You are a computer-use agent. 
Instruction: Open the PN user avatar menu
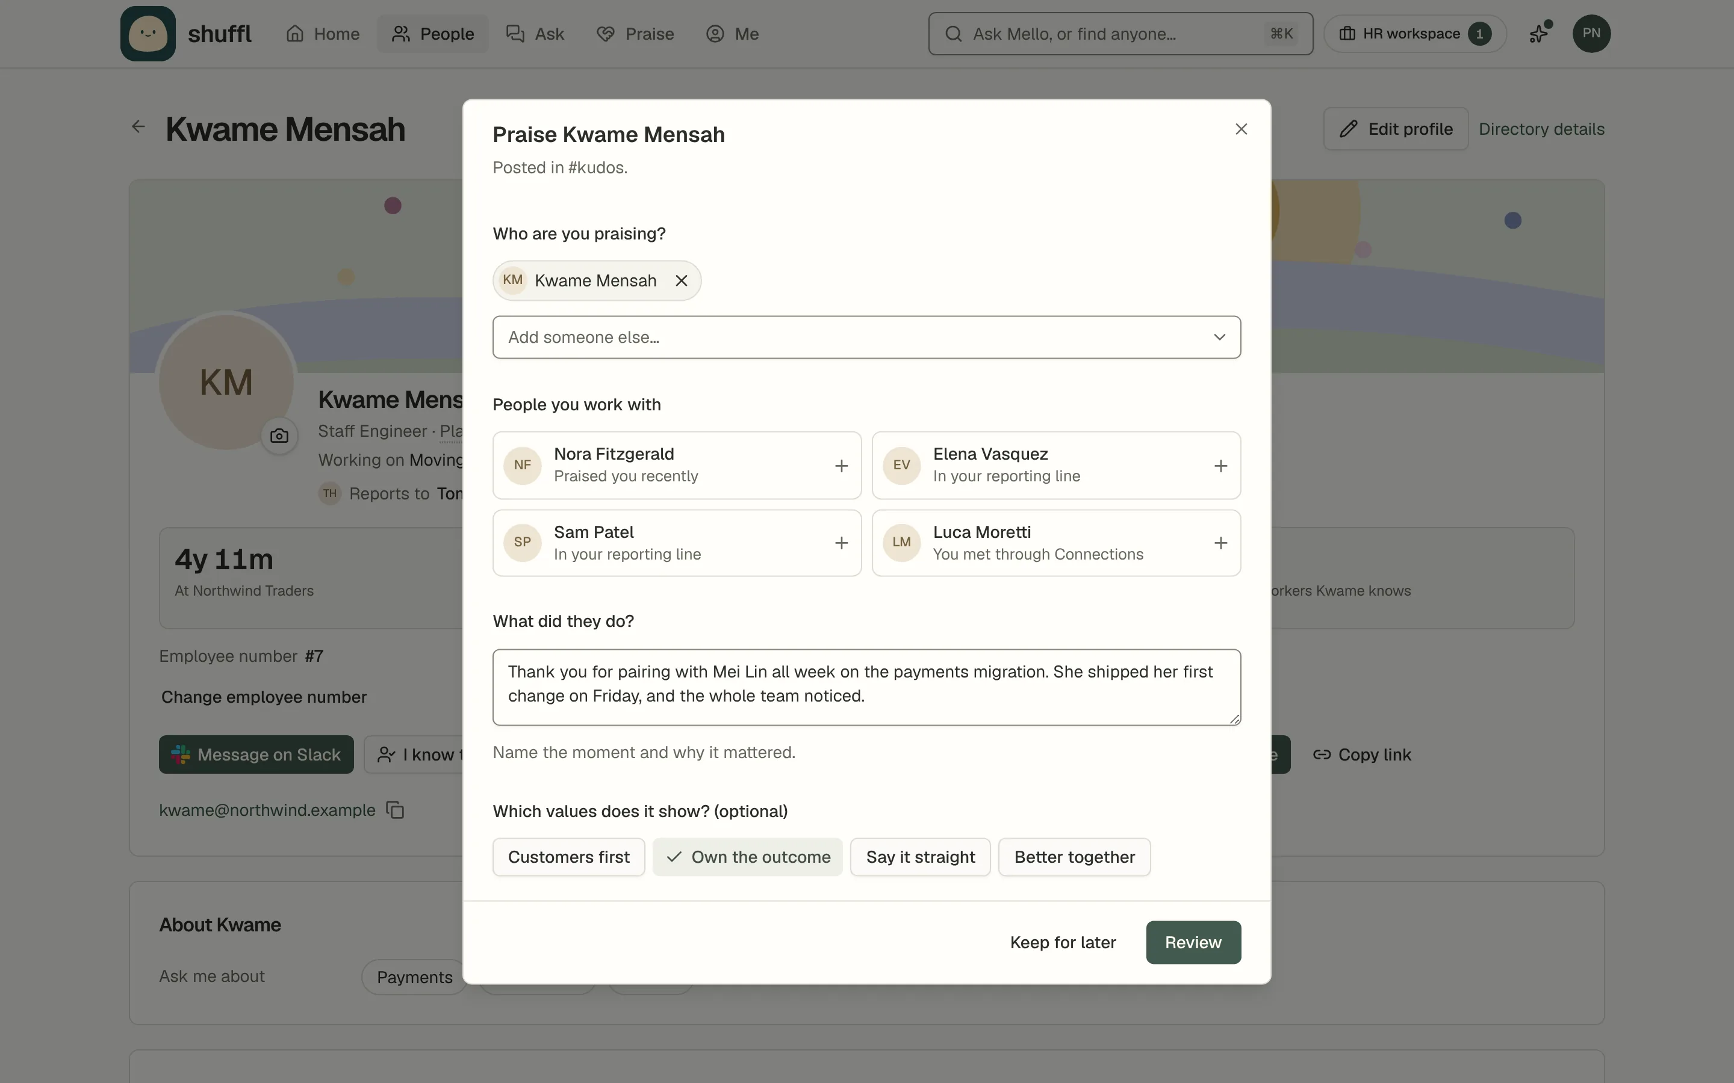click(1591, 33)
